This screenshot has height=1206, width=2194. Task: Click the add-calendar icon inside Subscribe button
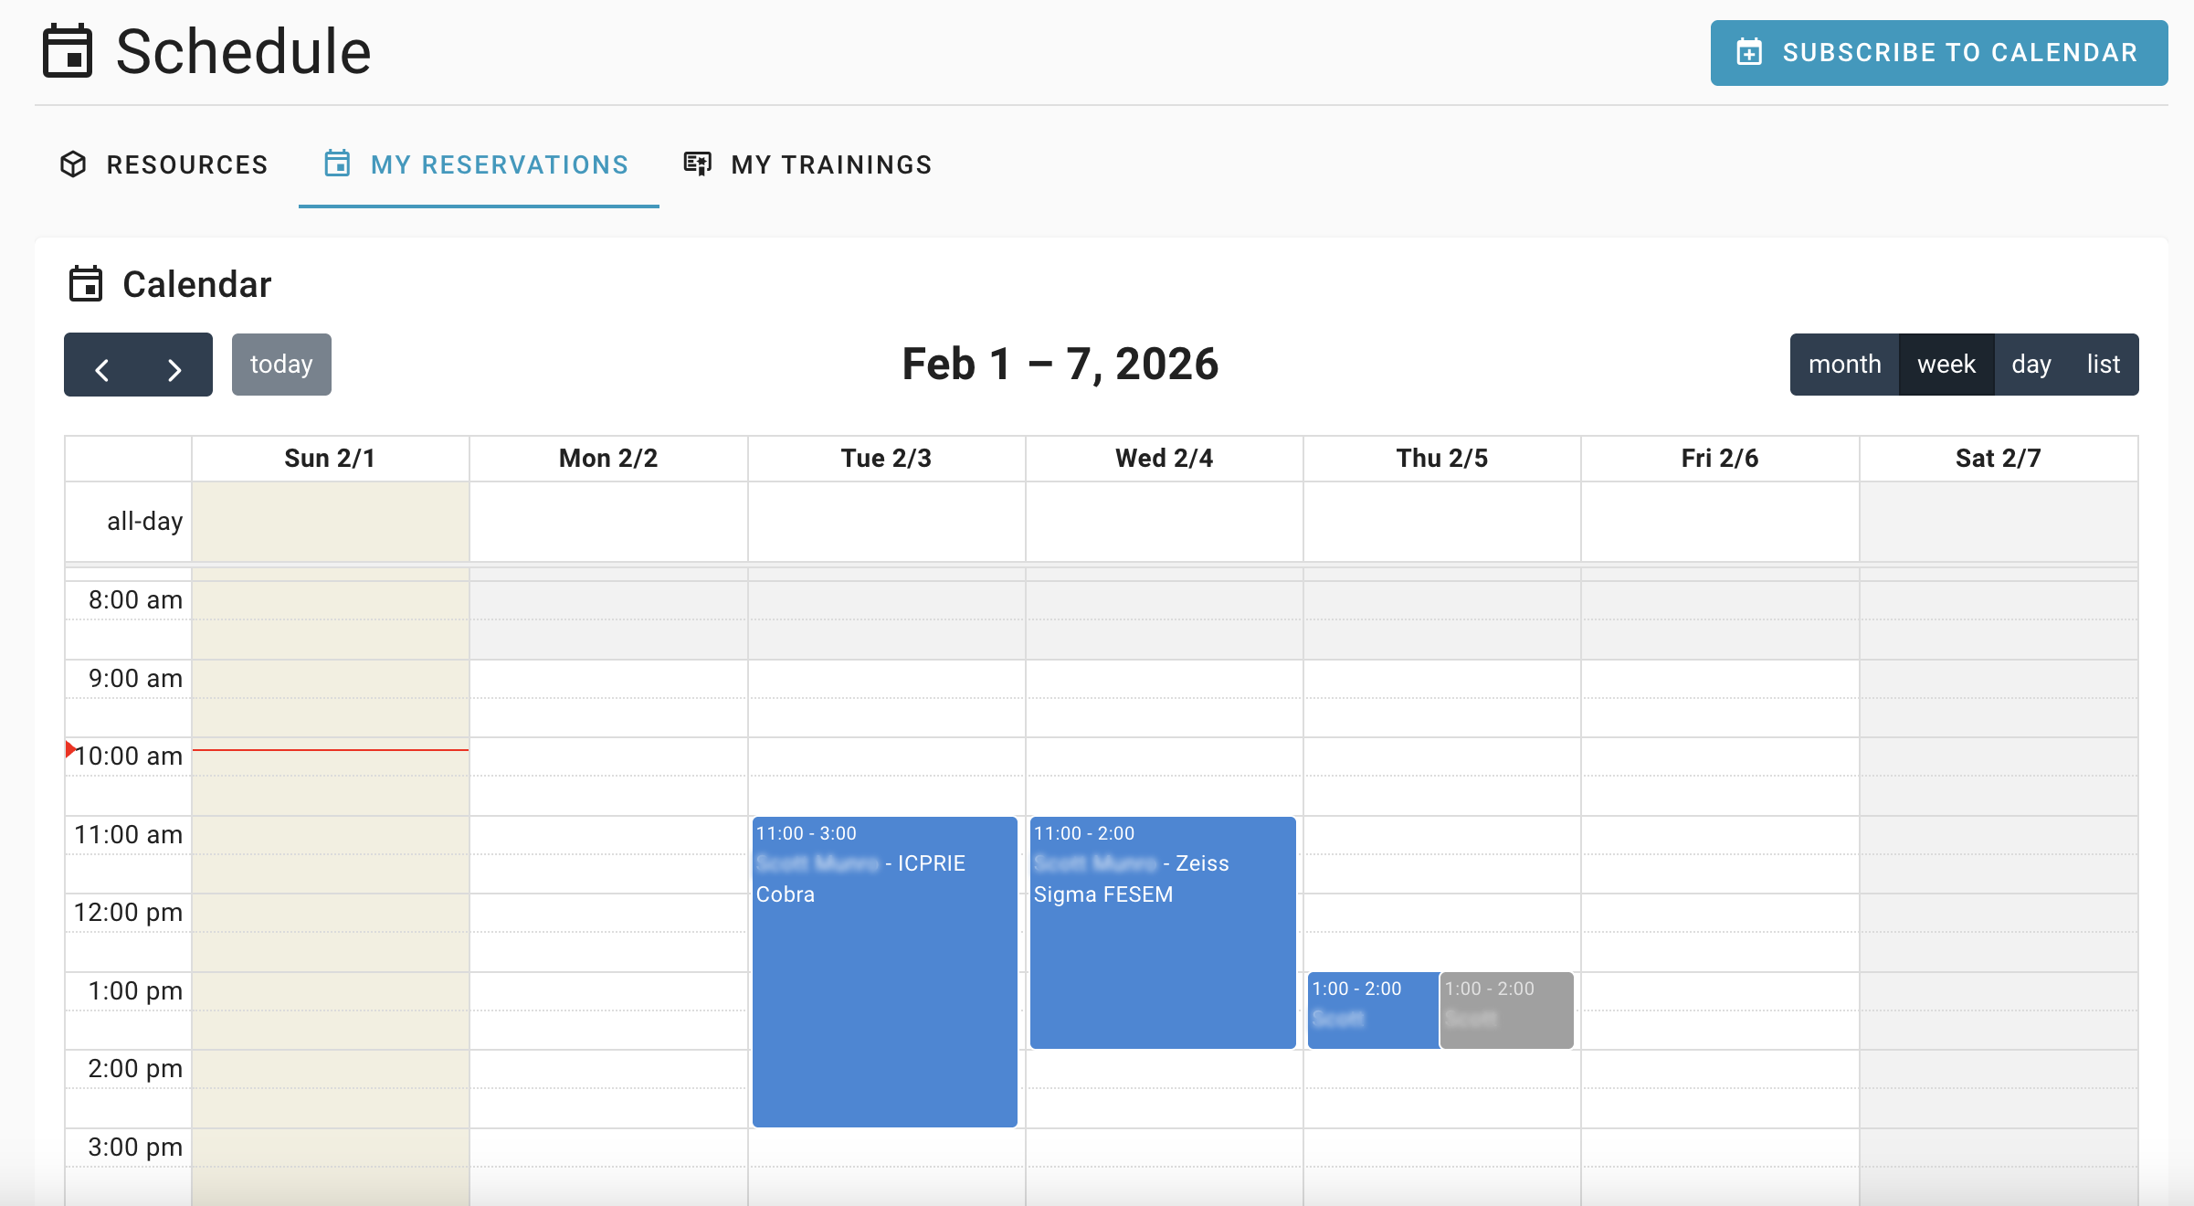[1750, 53]
